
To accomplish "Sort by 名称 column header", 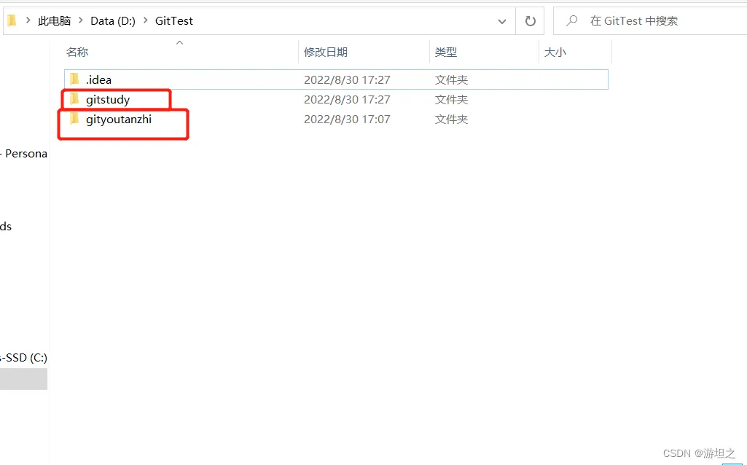I will 77,52.
